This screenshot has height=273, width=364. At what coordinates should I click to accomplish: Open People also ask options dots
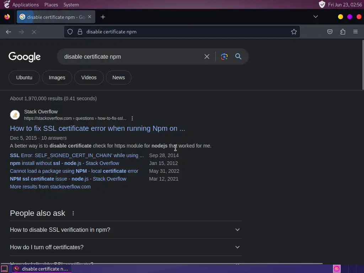point(73,213)
